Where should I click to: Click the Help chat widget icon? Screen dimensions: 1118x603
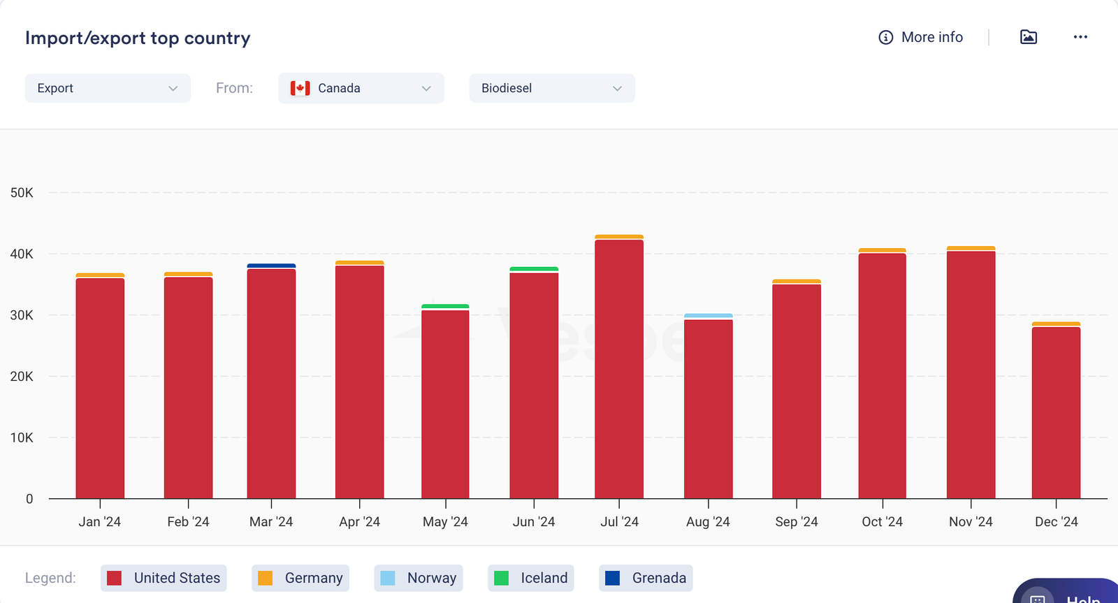pos(1038,597)
